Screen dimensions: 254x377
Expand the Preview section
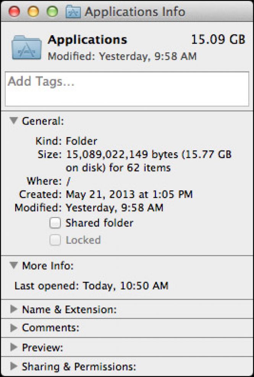click(14, 347)
